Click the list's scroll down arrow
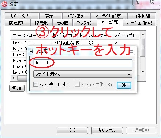Viewport: 161px width, 138px height. (x=143, y=72)
